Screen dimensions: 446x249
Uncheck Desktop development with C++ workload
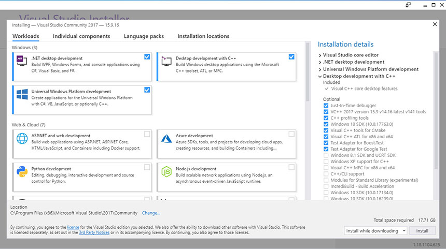291,57
